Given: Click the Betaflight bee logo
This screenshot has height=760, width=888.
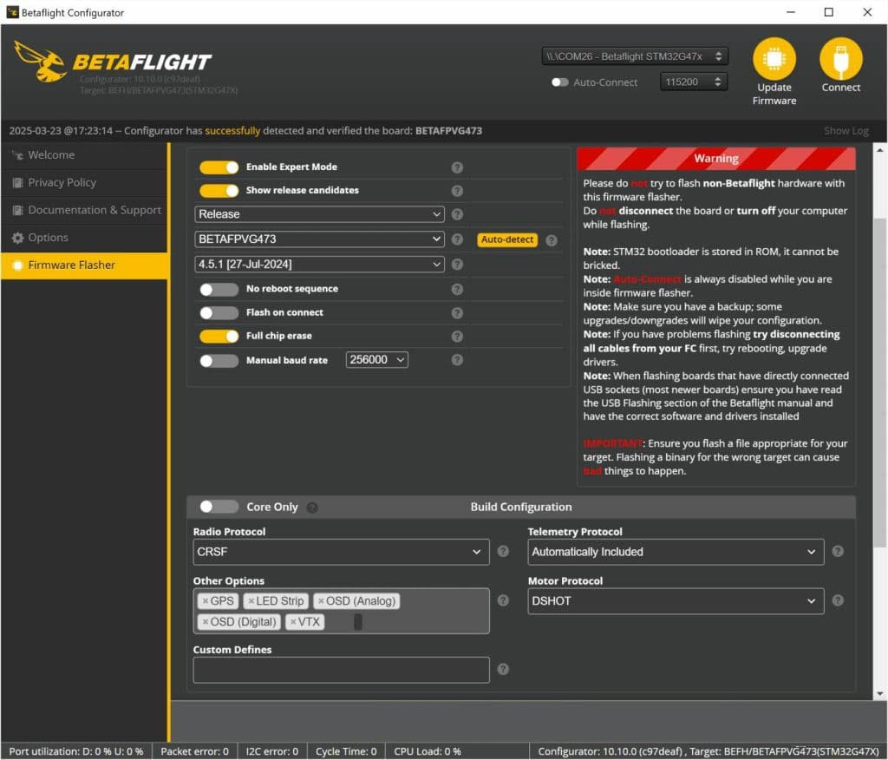Looking at the screenshot, I should pyautogui.click(x=40, y=62).
